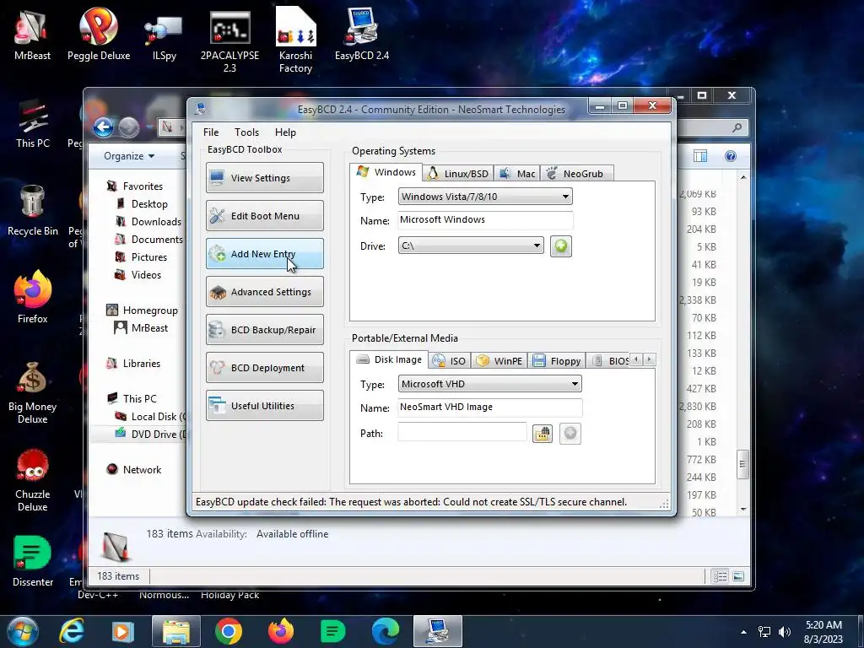Expand the Microsoft VHD type dropdown
Screen dimensions: 864x648
click(489, 384)
